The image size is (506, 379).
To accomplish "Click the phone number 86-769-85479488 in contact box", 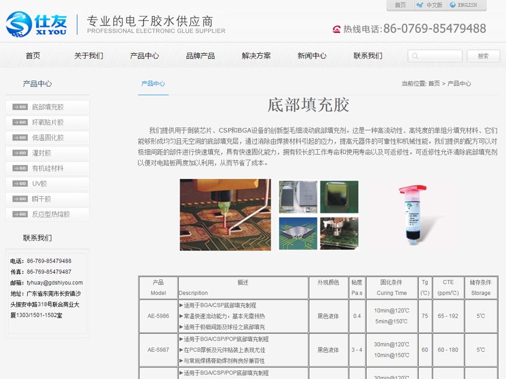I will pyautogui.click(x=49, y=261).
